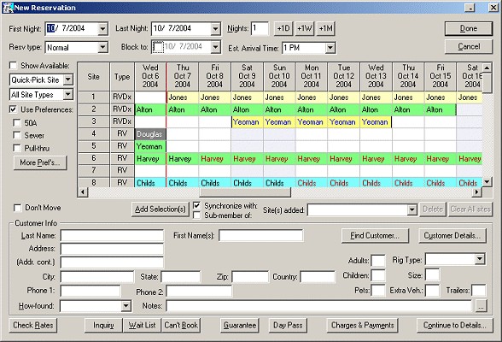502x342 pixels.
Task: Click into the Last Name field
Action: point(112,236)
